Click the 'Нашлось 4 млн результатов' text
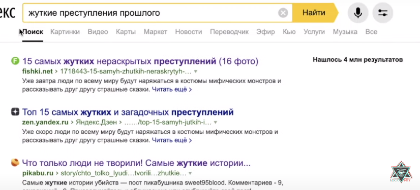This screenshot has height=190, width=420. point(358,59)
